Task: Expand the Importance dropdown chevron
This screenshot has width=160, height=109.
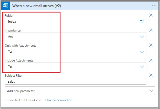Action: (142, 37)
